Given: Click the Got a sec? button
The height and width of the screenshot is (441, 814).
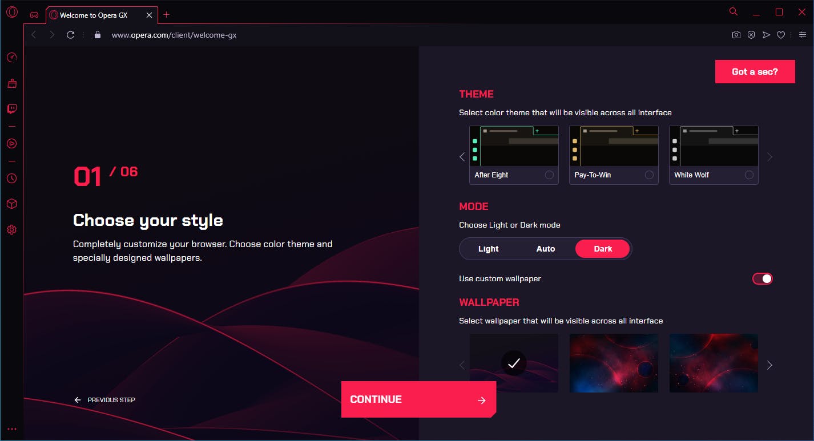Looking at the screenshot, I should coord(755,72).
